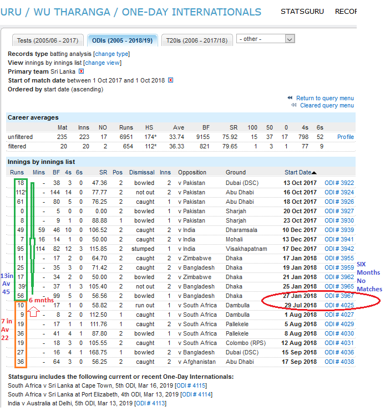
Task: Open scorecard ODI # 3924
Action: click(x=339, y=192)
